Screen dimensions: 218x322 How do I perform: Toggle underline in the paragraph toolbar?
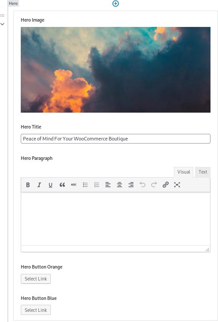point(50,185)
